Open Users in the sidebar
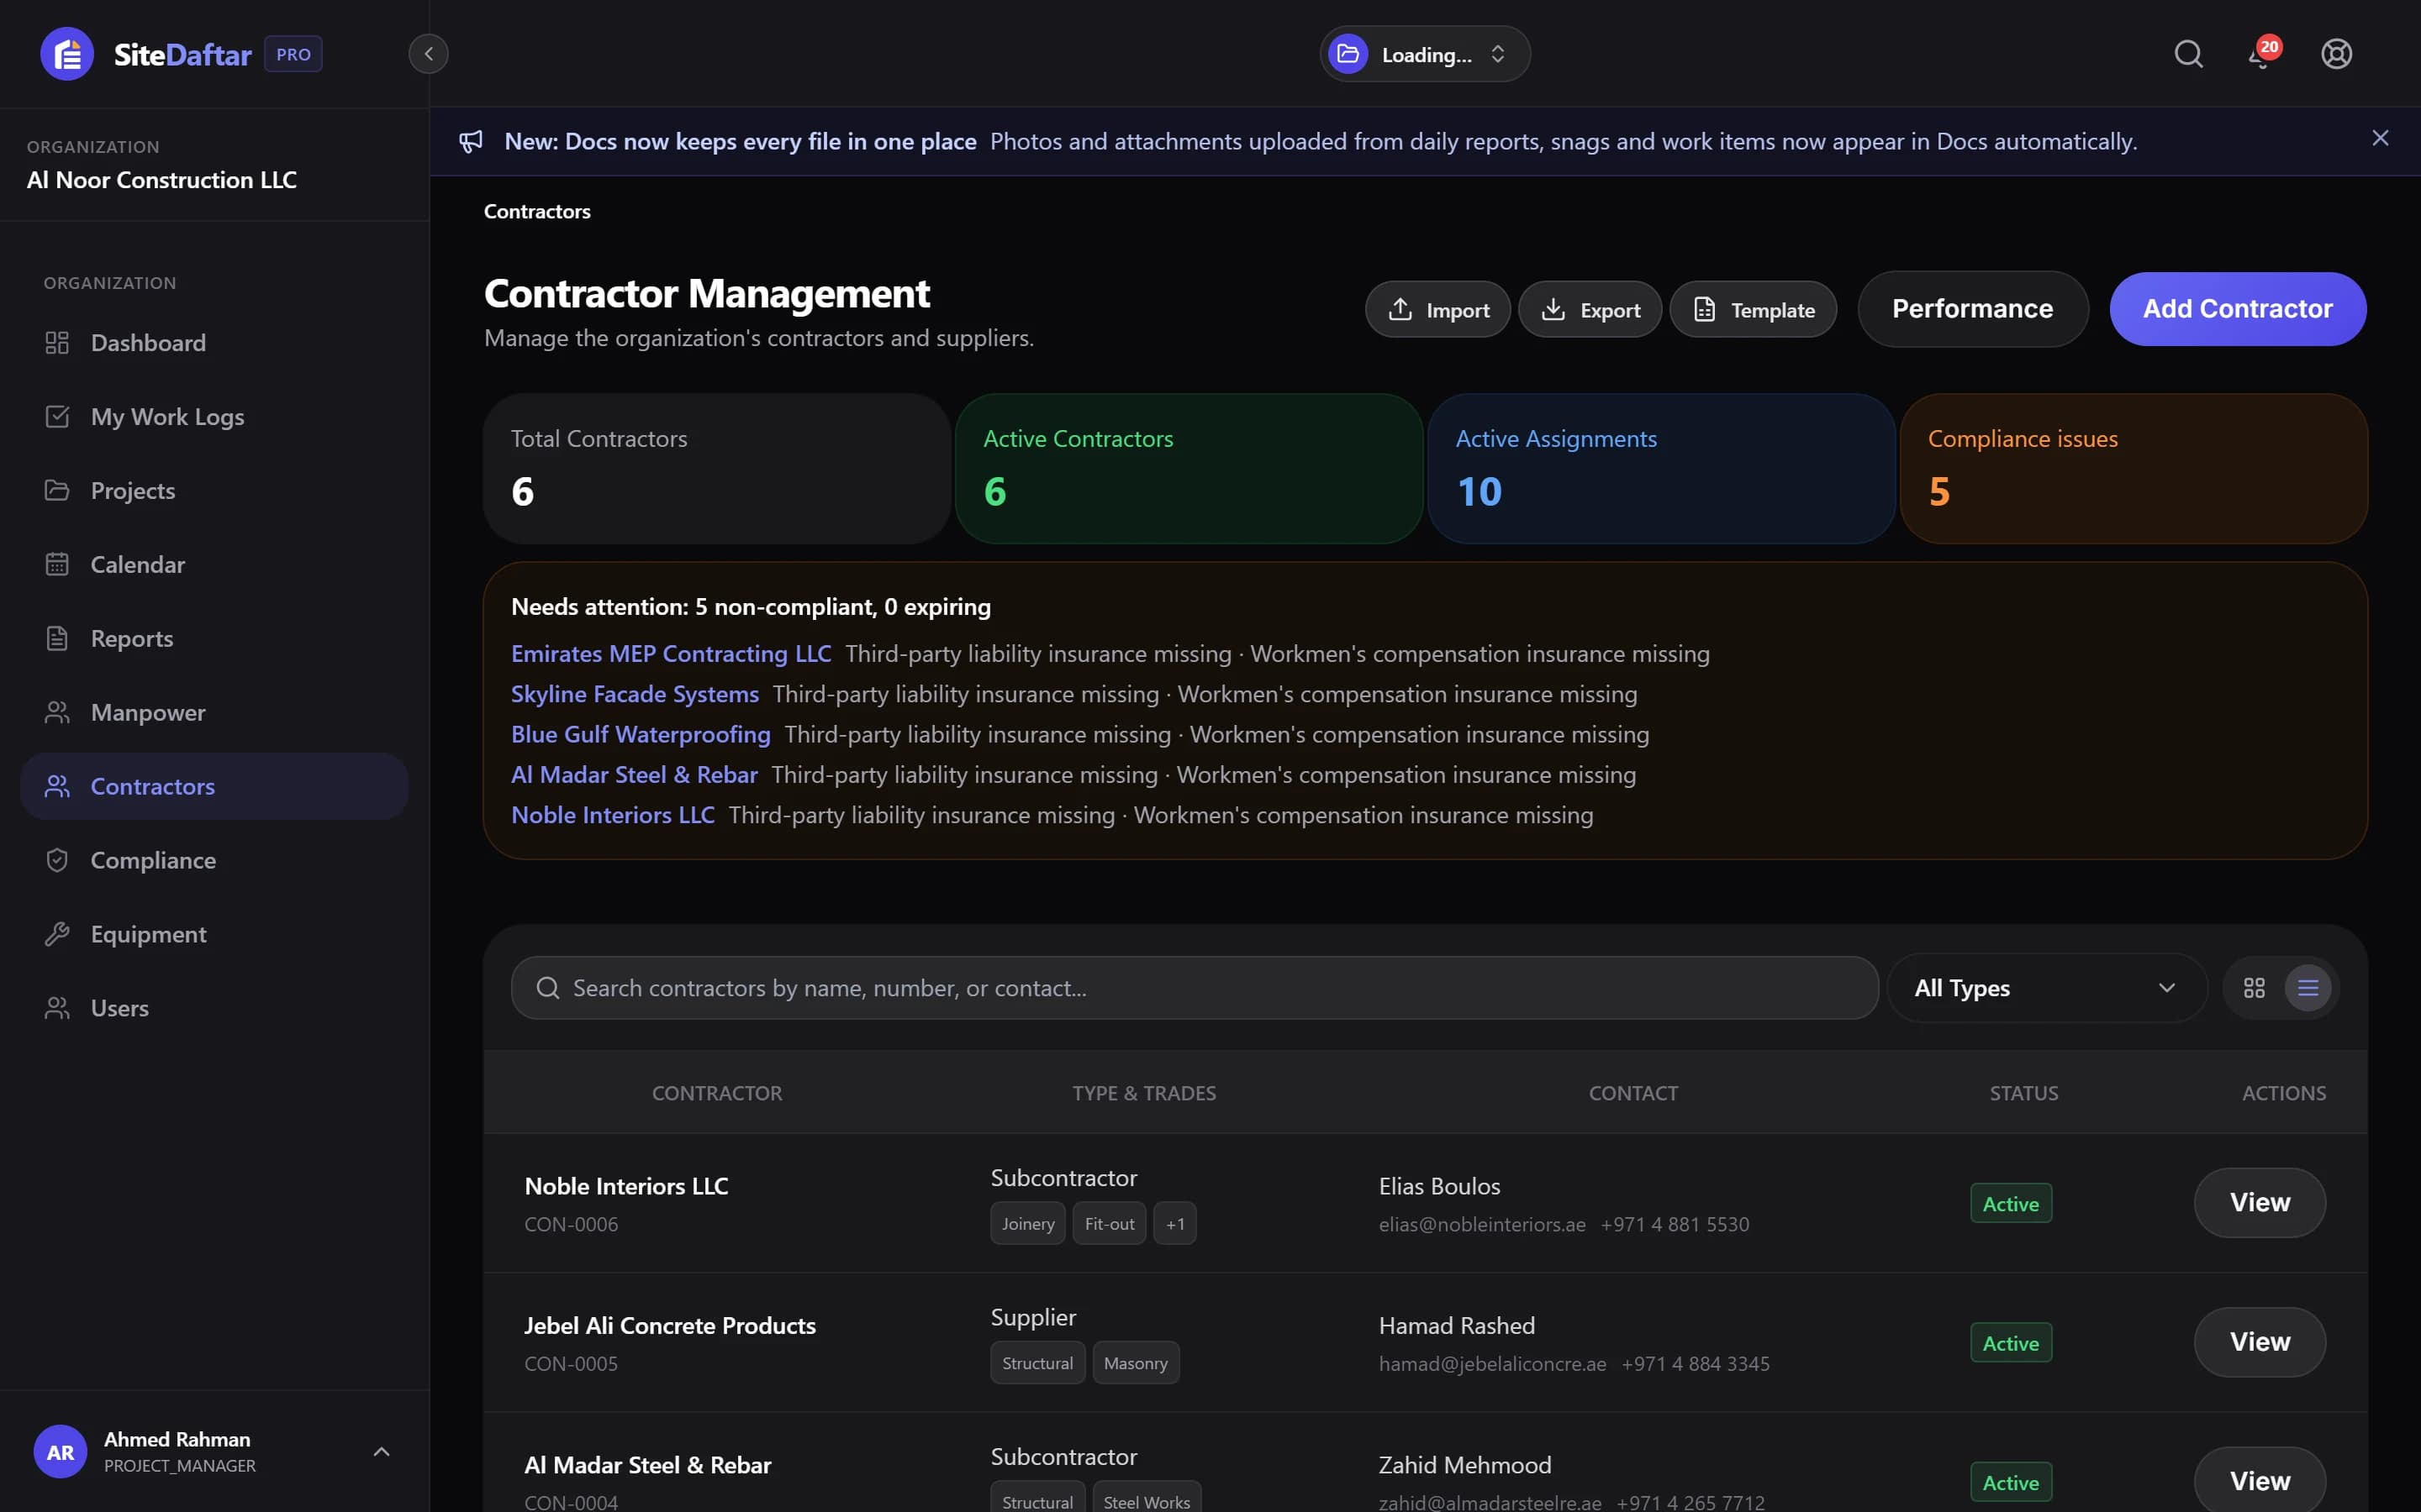 coord(214,1009)
